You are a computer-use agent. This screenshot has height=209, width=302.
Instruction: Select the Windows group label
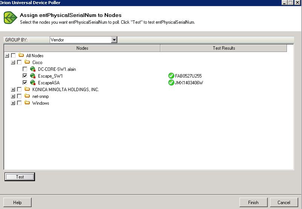click(41, 103)
